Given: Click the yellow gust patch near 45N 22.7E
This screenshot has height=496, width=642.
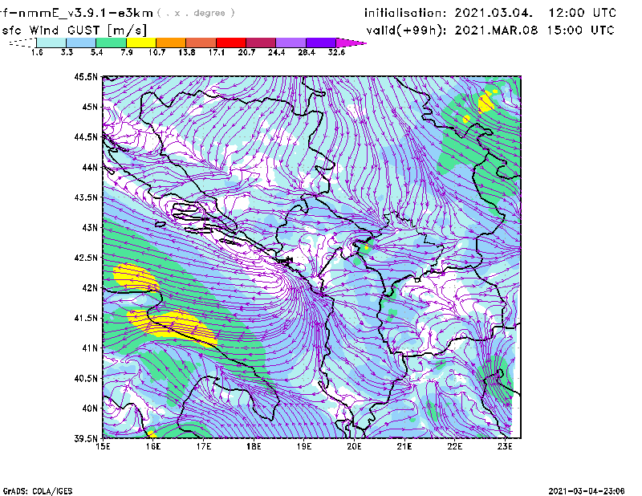Looking at the screenshot, I should pyautogui.click(x=486, y=103).
